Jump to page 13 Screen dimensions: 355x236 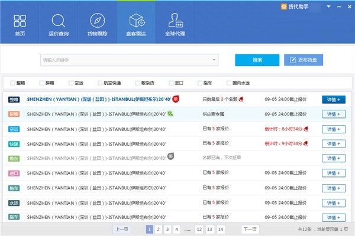(x=209, y=230)
